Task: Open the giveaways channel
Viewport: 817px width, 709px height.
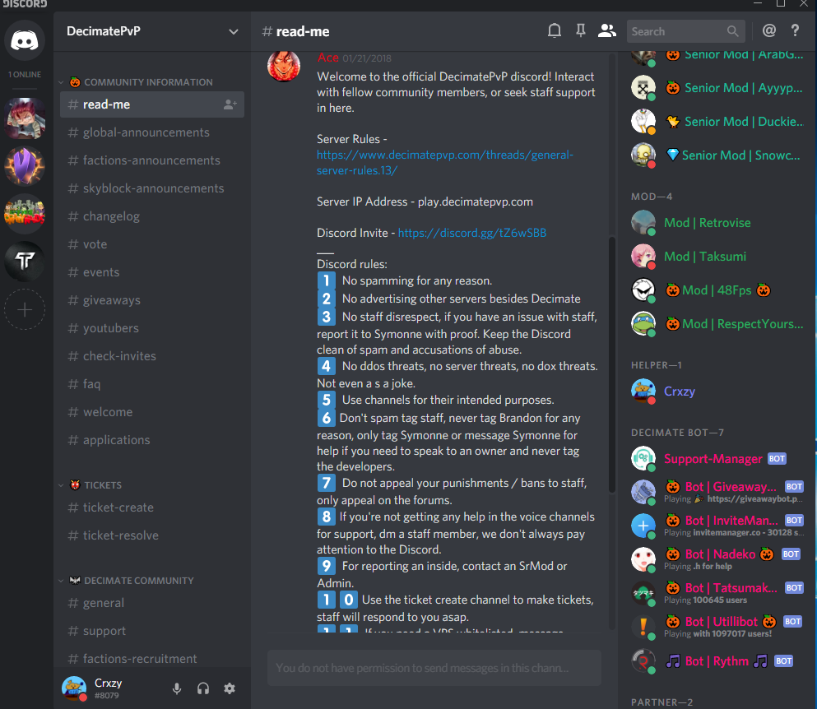Action: click(x=152, y=300)
